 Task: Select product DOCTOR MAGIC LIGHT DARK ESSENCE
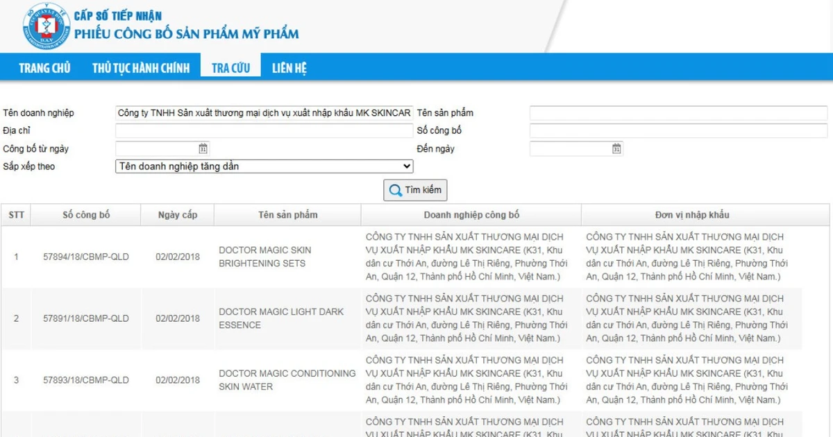[x=281, y=318]
